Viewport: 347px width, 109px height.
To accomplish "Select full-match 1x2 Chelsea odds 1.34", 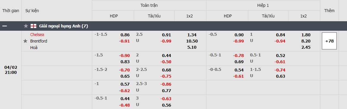I will (x=192, y=35).
